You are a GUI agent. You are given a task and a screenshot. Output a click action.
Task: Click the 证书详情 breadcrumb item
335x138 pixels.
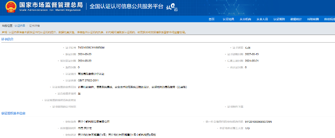pos(34,25)
